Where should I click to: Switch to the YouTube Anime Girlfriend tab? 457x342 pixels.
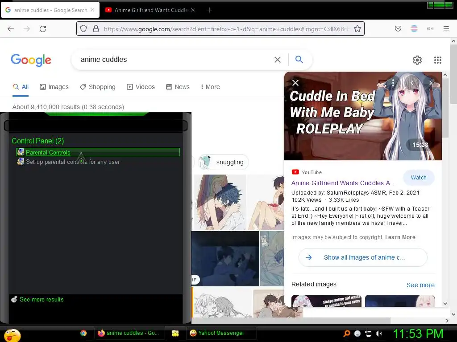[x=150, y=10]
